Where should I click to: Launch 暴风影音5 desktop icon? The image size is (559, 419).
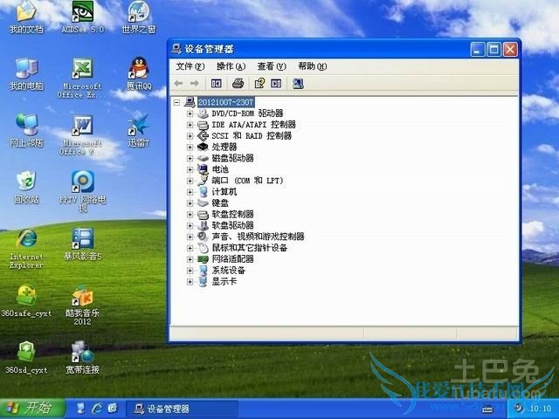click(83, 244)
